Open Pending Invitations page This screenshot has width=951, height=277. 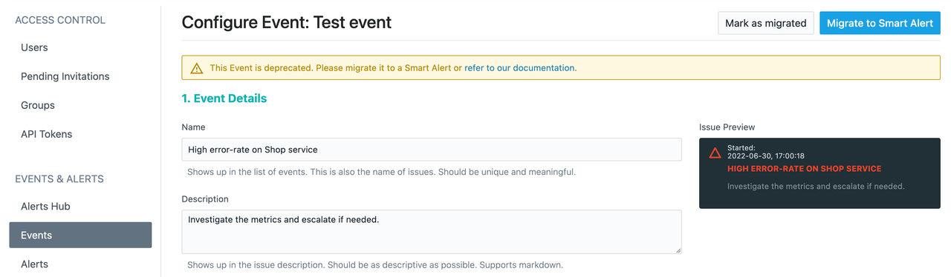(x=65, y=76)
